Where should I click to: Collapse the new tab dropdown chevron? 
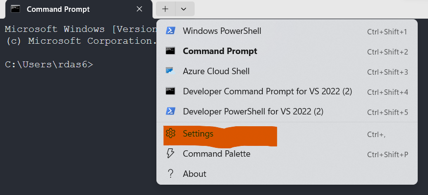[x=184, y=9]
